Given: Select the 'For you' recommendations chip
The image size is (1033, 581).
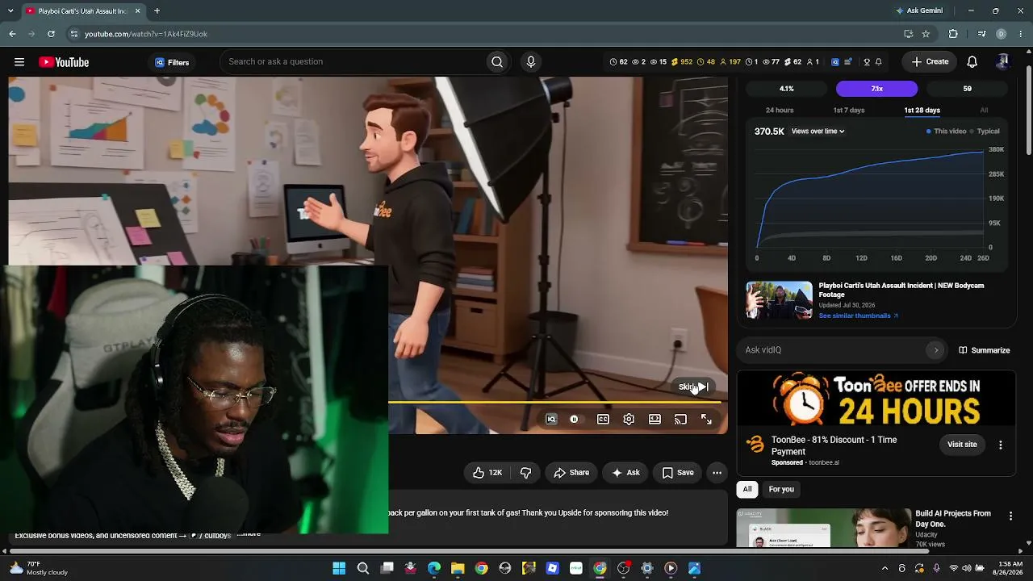Looking at the screenshot, I should point(781,489).
